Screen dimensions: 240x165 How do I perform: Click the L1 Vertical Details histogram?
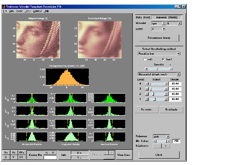(x=110, y=137)
